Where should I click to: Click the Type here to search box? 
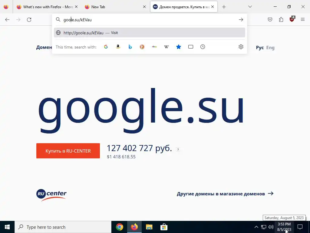coord(63,227)
